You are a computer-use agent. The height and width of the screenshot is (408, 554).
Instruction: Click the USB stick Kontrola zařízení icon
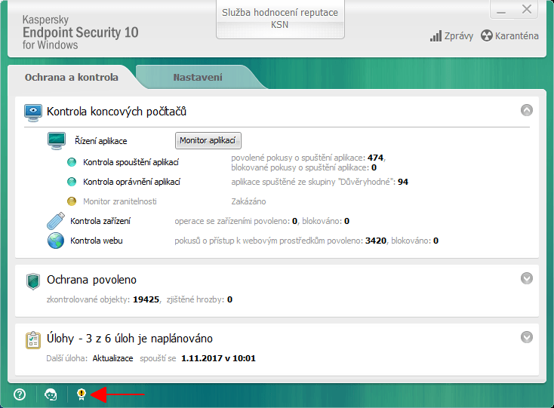coord(56,221)
